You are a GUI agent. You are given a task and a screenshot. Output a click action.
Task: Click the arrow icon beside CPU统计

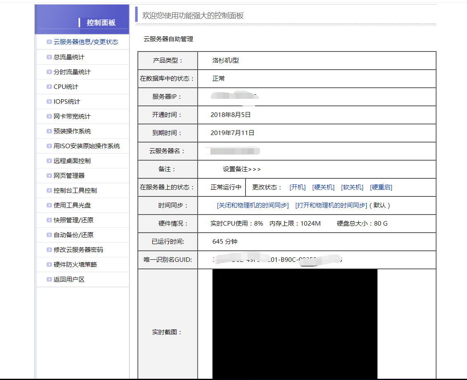tap(49, 87)
